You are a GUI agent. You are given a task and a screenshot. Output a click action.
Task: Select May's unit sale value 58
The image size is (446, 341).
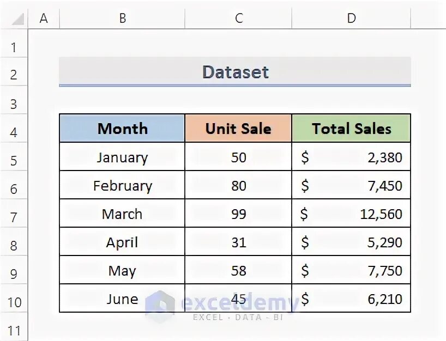pos(238,271)
